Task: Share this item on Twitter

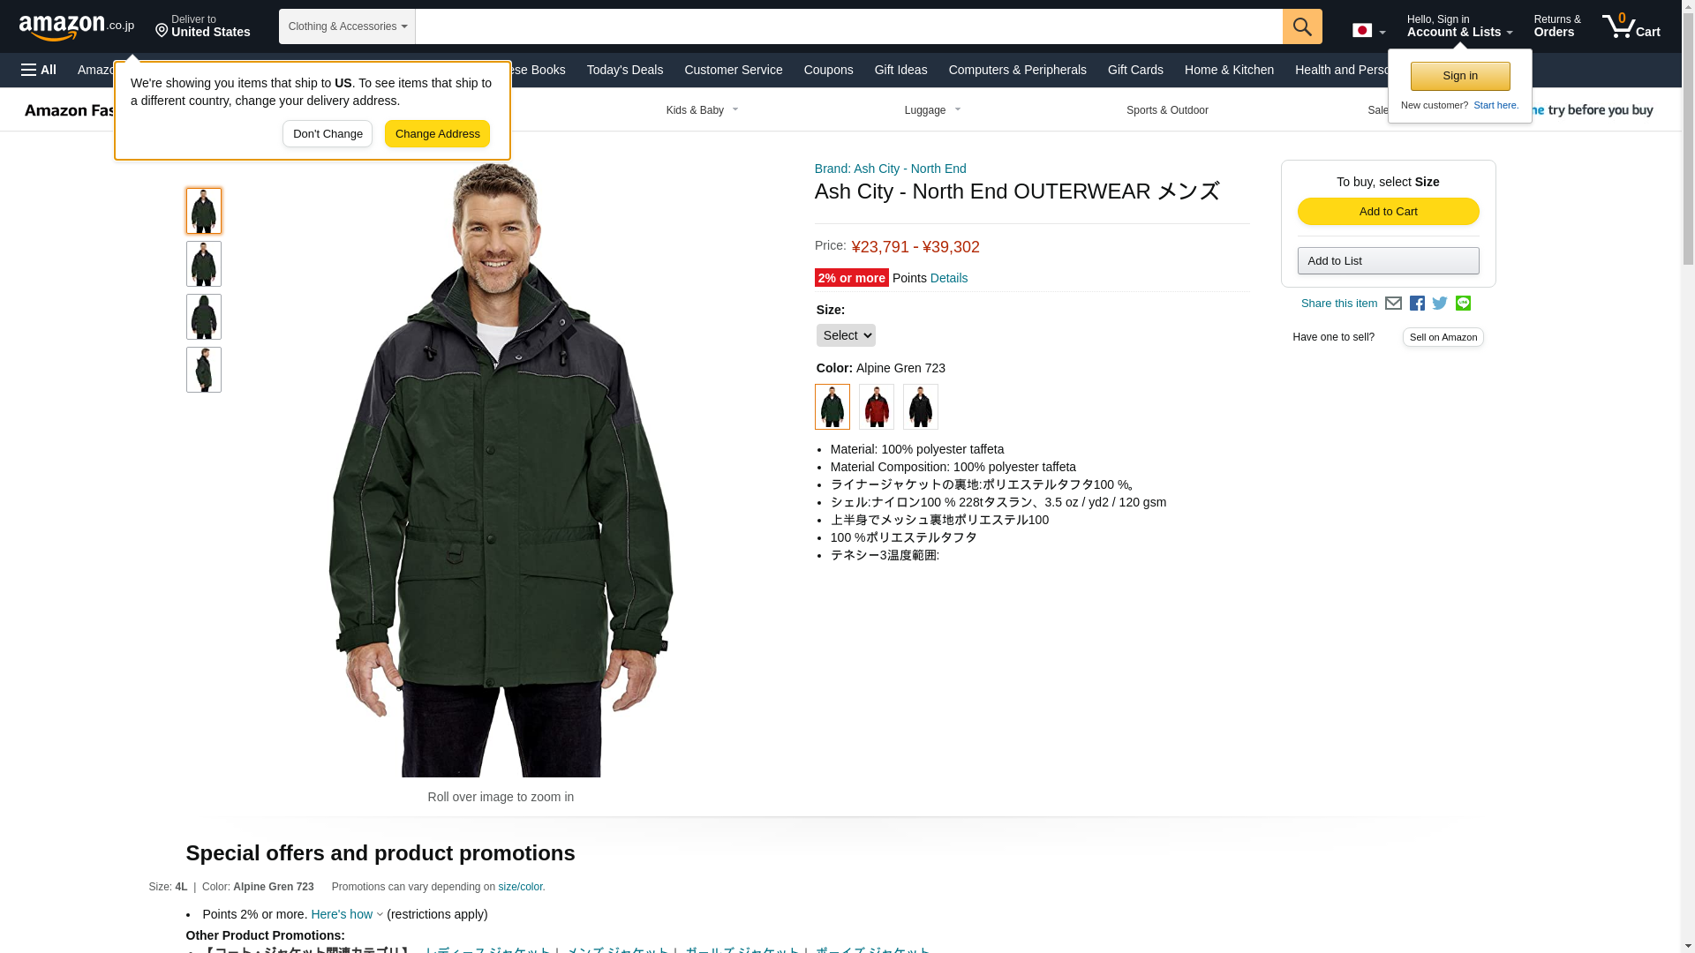Action: [x=1440, y=304]
